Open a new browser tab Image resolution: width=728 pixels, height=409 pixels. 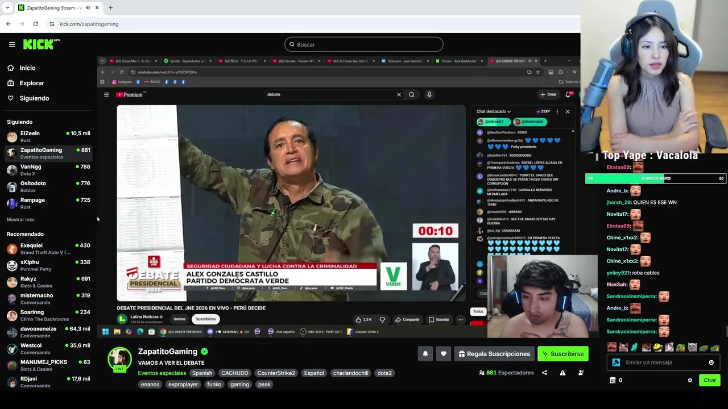point(110,8)
